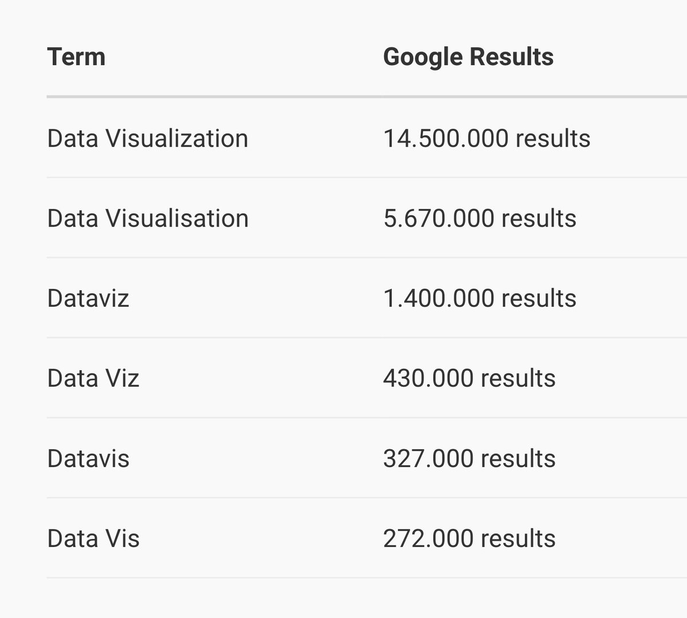Click the word Visualization in first row
The width and height of the screenshot is (687, 618).
(x=177, y=138)
